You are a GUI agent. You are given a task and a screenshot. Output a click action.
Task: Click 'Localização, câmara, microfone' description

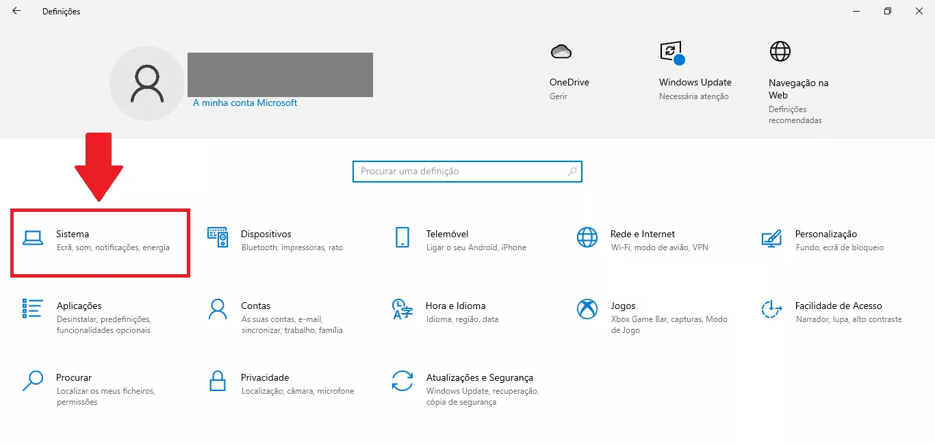pos(298,391)
